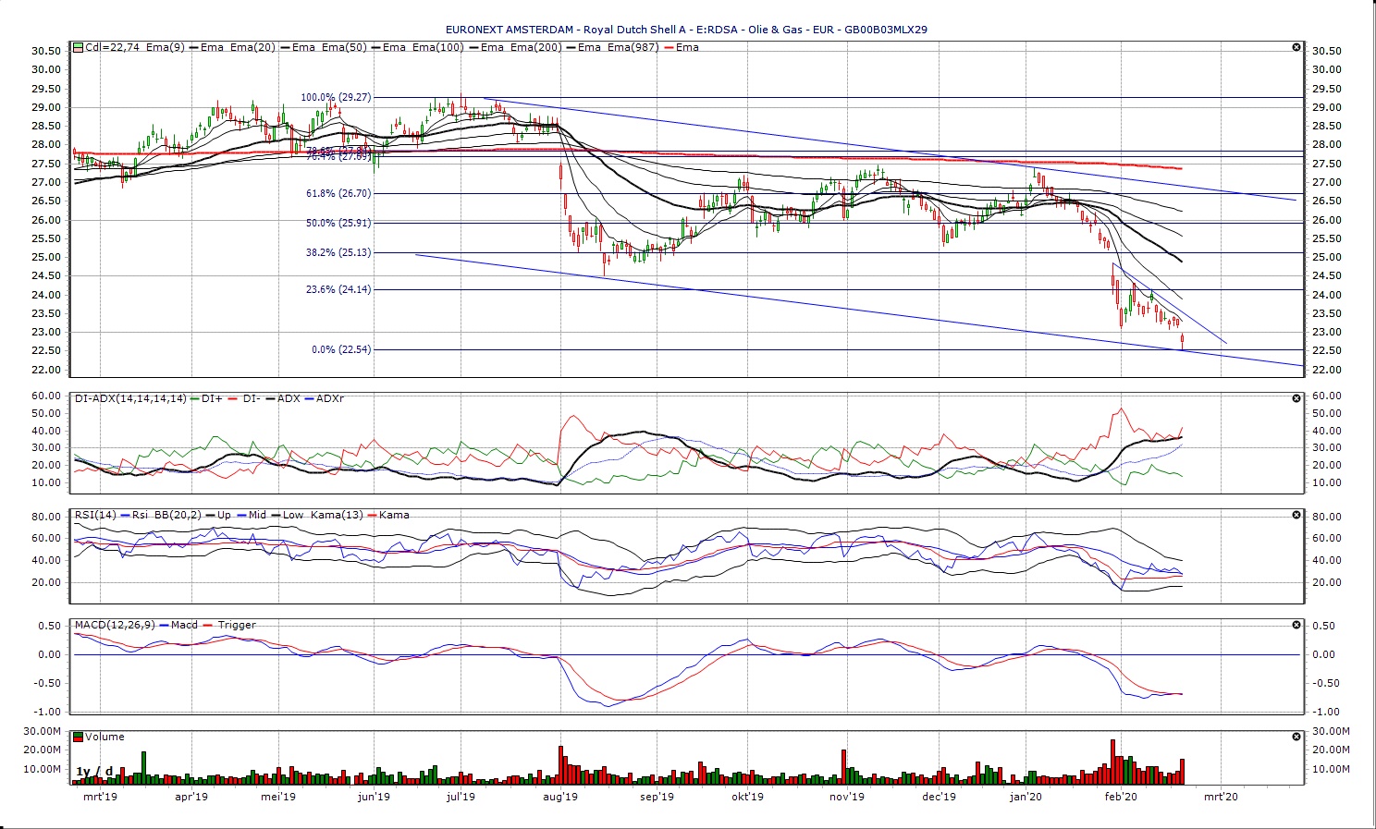Click the RSI(14) indicator label
This screenshot has height=829, width=1376.
coord(95,515)
